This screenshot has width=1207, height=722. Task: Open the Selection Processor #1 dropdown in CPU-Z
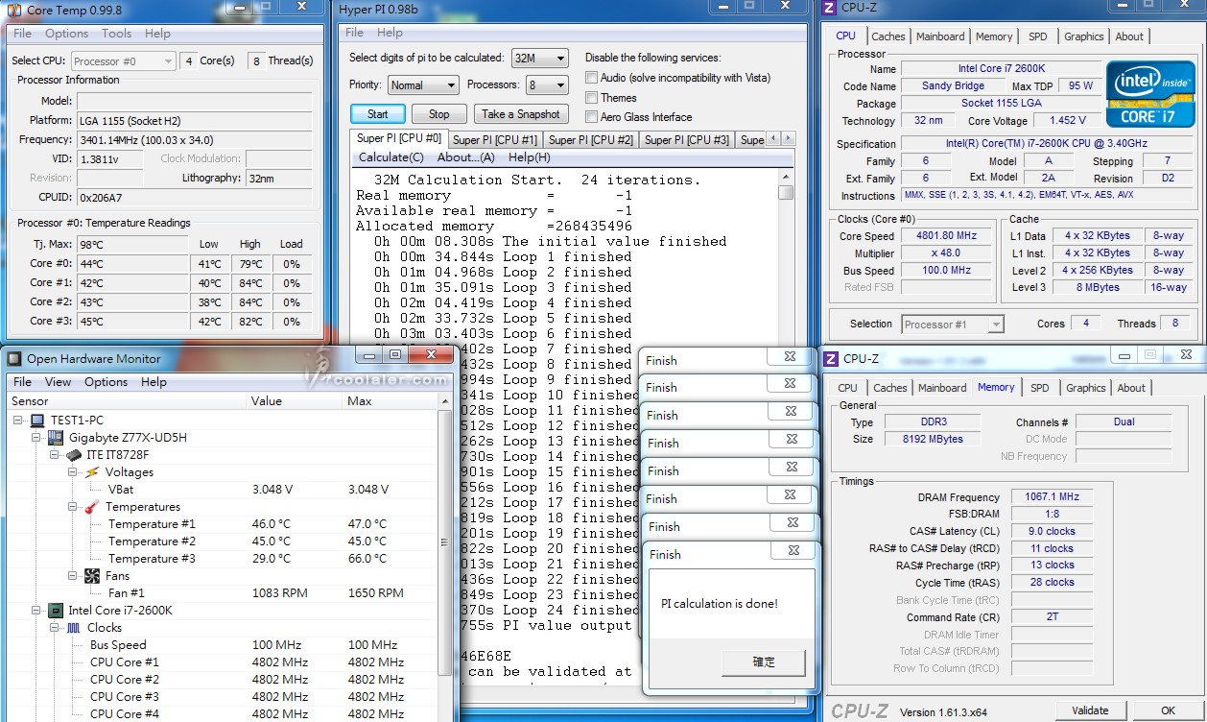click(x=953, y=325)
